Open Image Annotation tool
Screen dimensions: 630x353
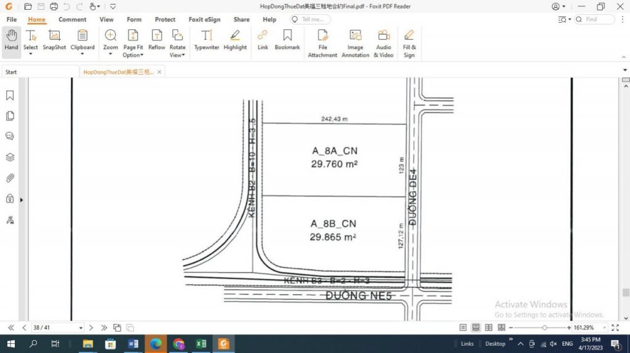click(355, 44)
